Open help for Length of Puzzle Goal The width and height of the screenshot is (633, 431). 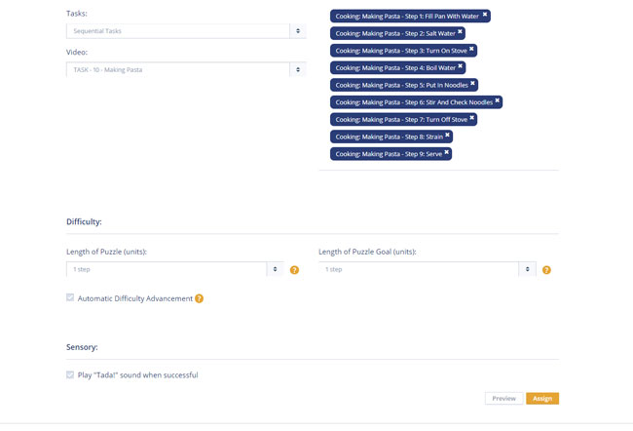pos(546,270)
